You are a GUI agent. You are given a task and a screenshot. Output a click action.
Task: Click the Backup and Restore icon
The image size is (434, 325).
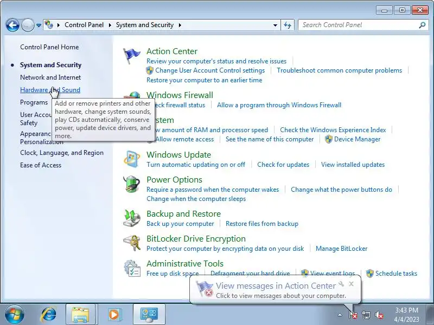[x=132, y=218]
